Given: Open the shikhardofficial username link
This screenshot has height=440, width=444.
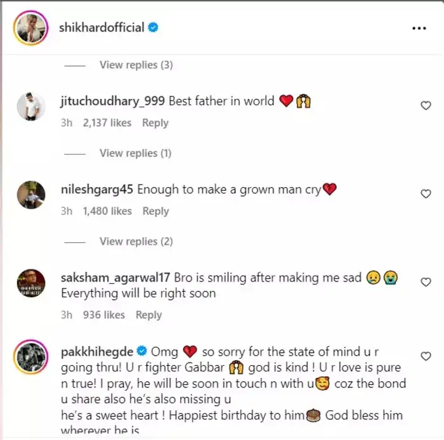Looking at the screenshot, I should tap(102, 28).
